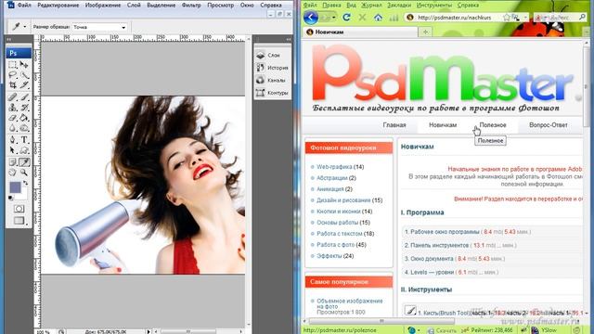
Task: Select the Dodge tool
Action: (24, 128)
